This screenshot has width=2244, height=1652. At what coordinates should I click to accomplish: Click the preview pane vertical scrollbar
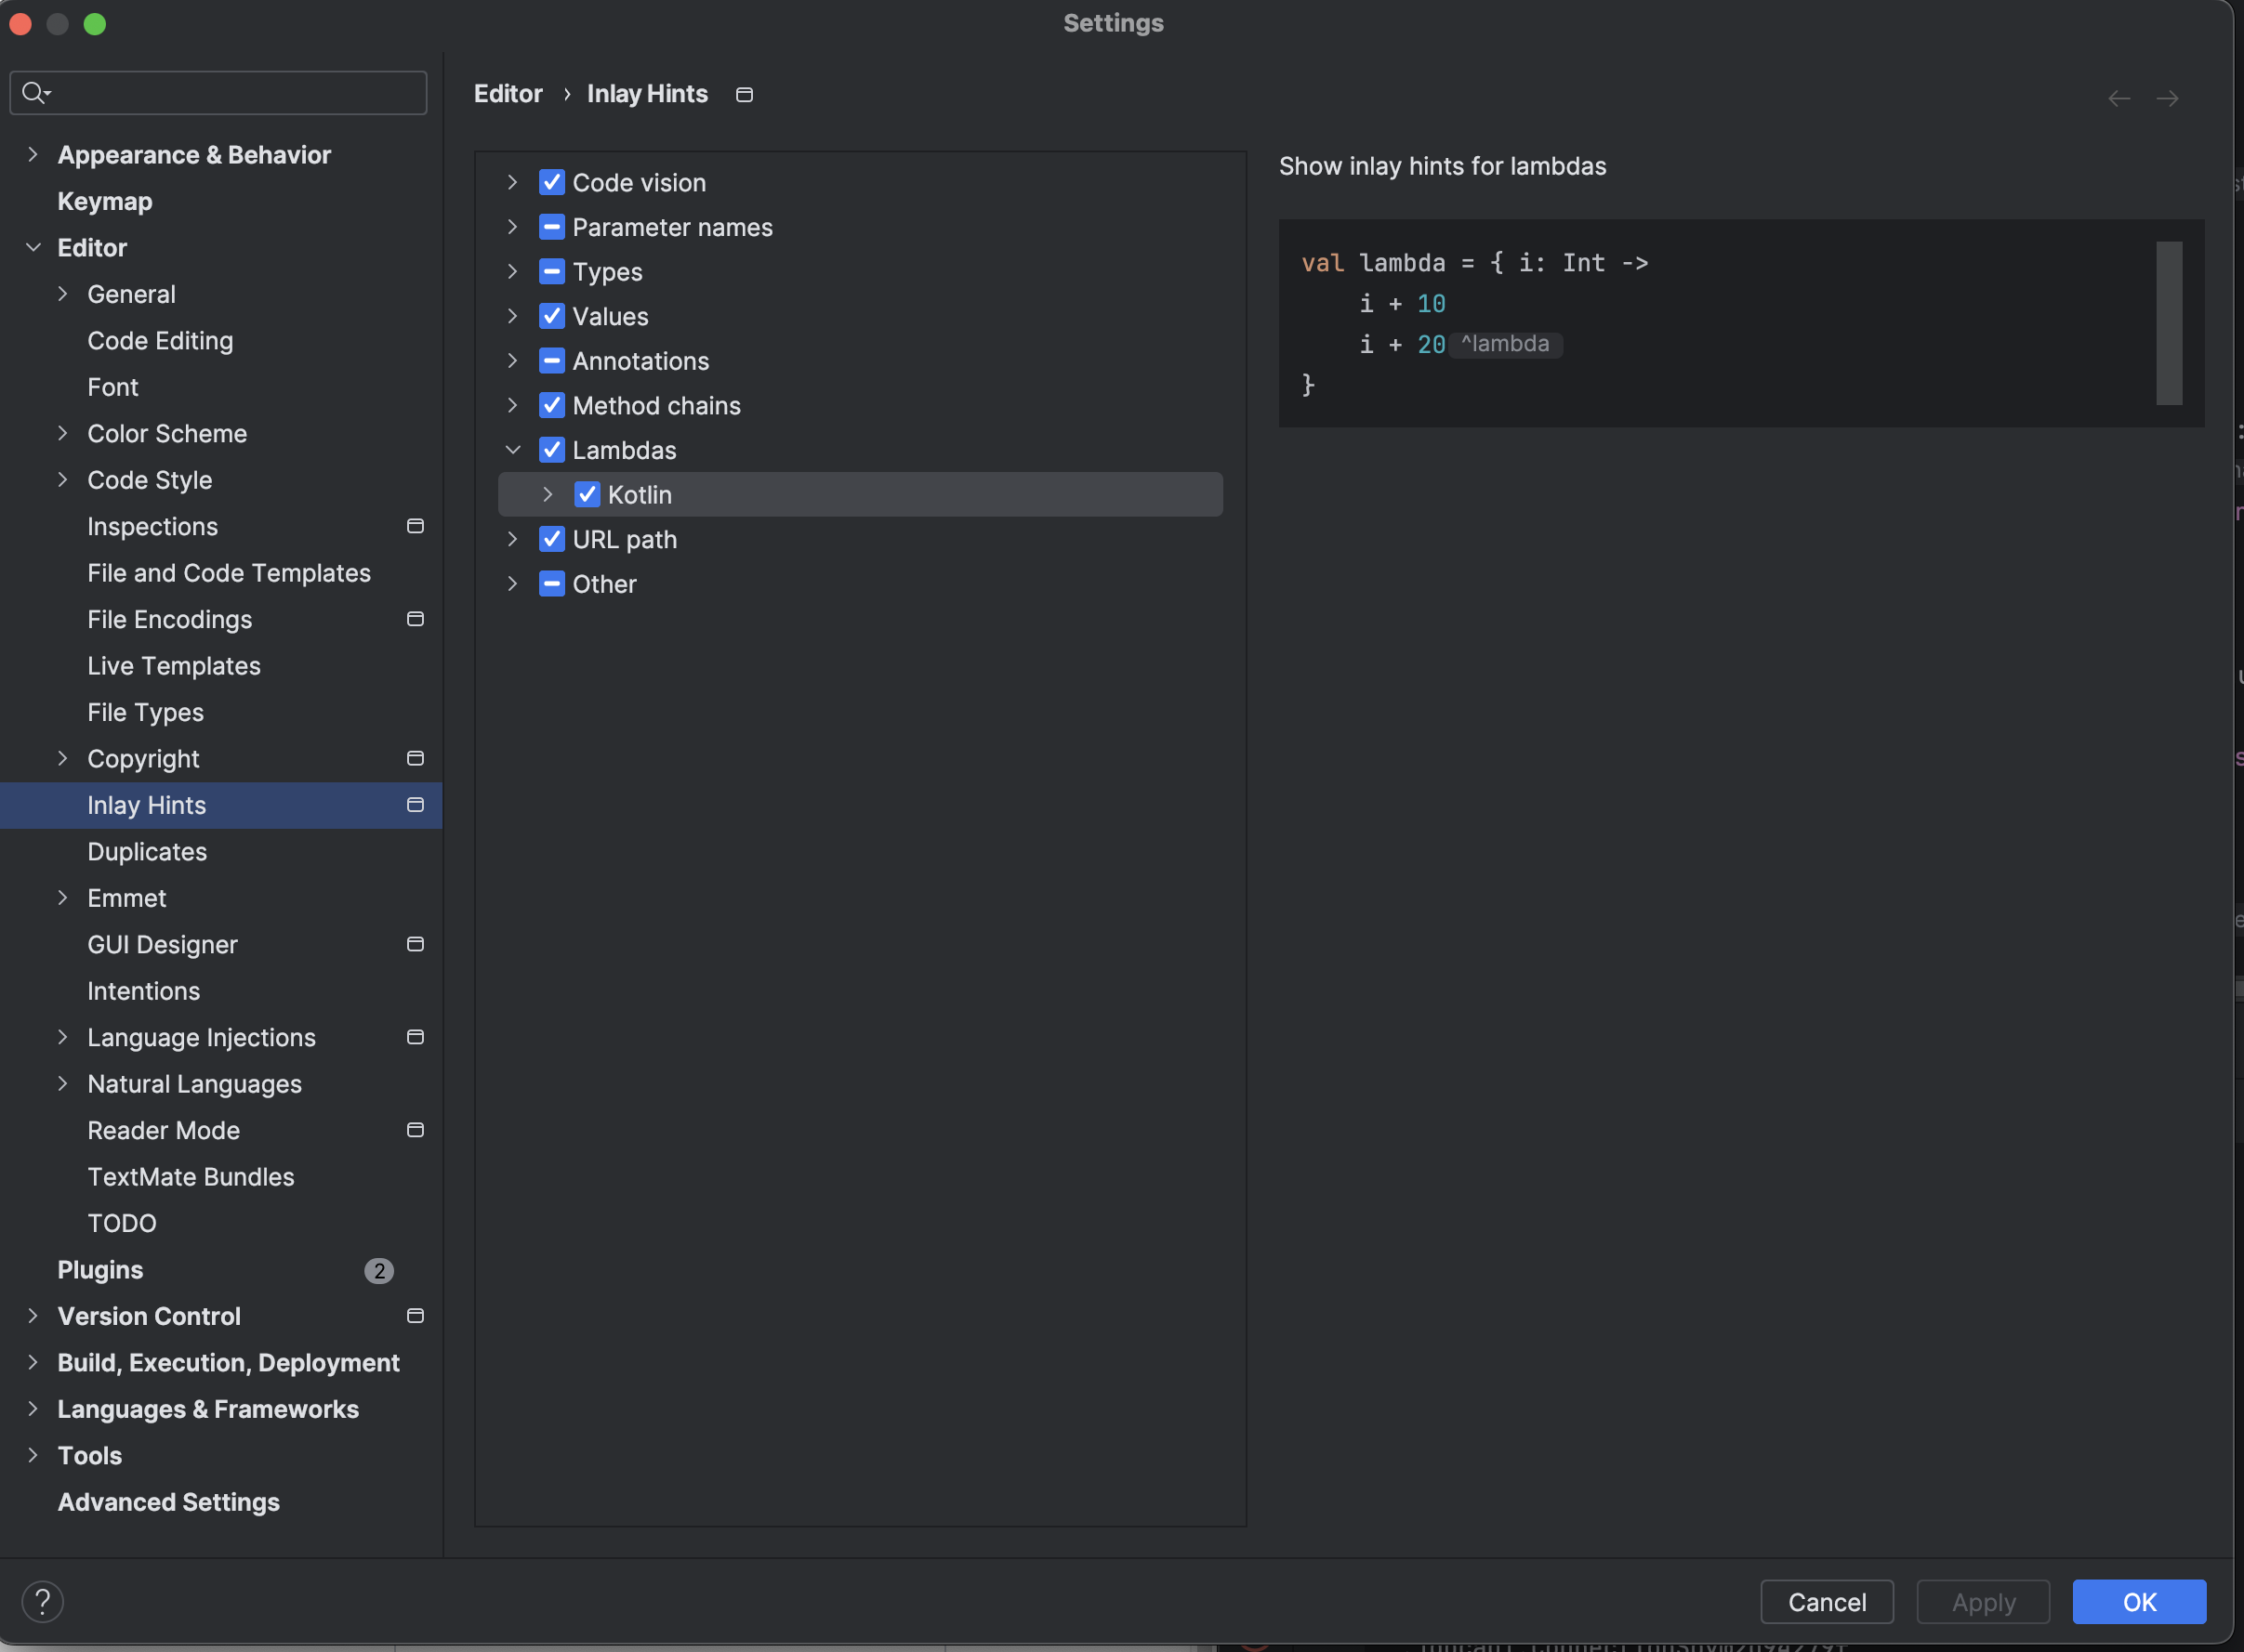[2168, 323]
